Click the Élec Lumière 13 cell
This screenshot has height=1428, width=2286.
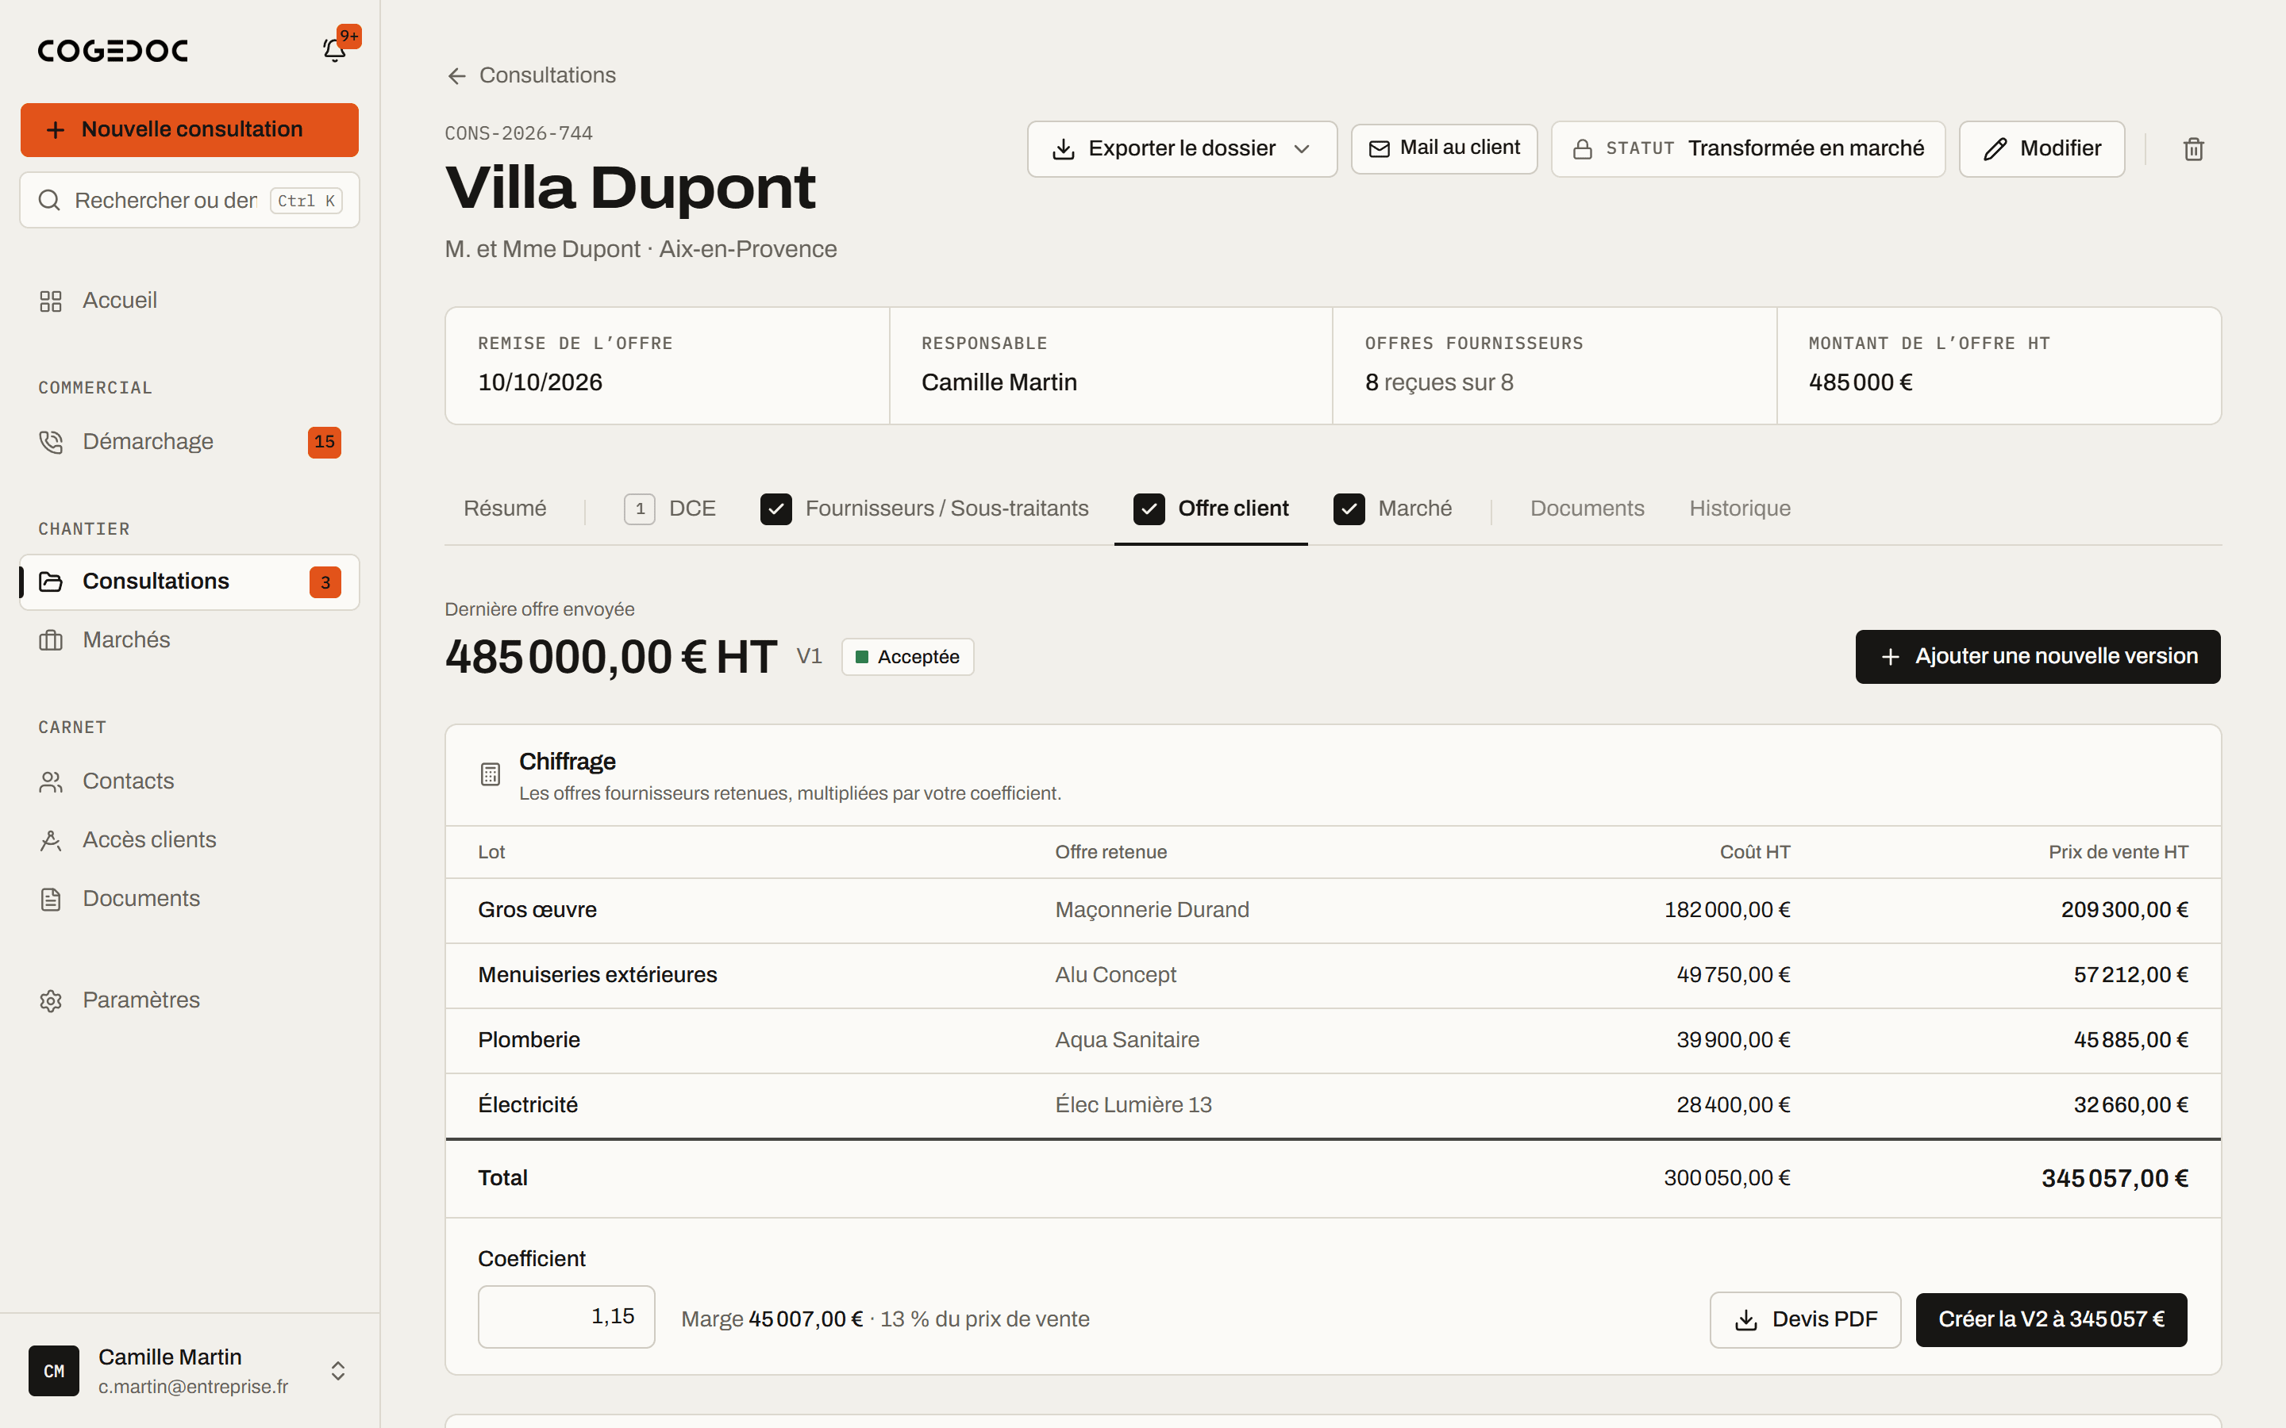1133,1105
